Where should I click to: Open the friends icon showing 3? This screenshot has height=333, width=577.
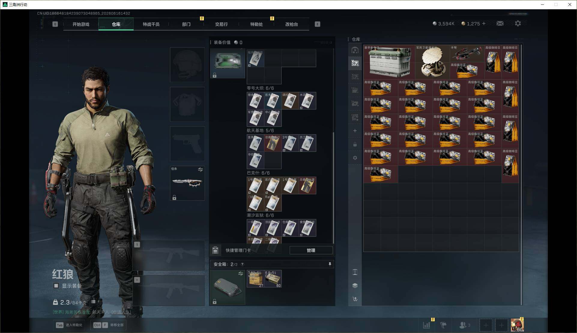pyautogui.click(x=465, y=325)
